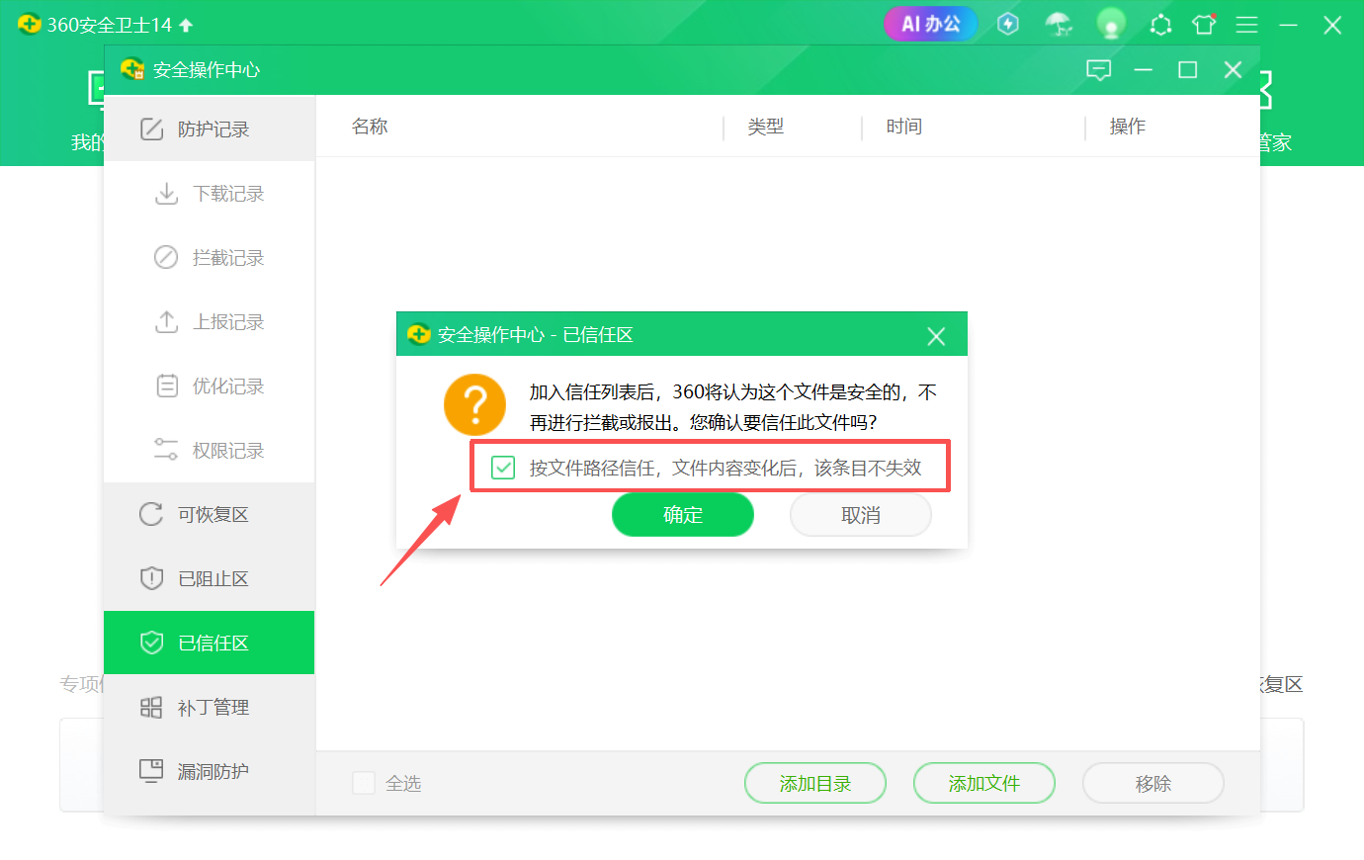Close the 360安全卫士 main window
This screenshot has width=1364, height=860.
click(1332, 25)
